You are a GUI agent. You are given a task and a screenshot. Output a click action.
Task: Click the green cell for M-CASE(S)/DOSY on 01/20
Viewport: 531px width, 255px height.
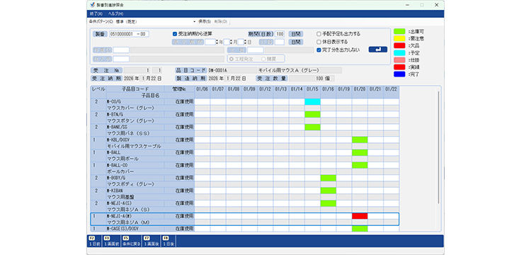coord(360,229)
